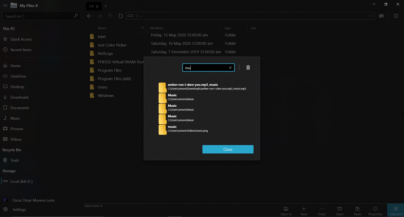Open the Order options dropdown

[321, 210]
